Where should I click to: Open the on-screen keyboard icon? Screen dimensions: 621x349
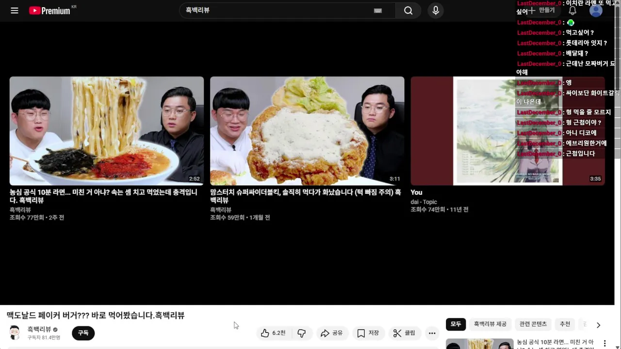click(378, 11)
